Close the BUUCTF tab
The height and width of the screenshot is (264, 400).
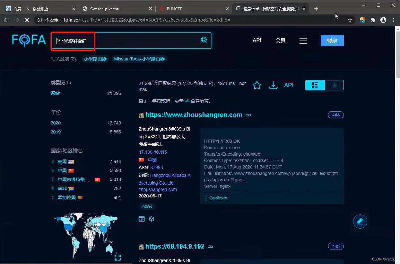click(x=227, y=9)
